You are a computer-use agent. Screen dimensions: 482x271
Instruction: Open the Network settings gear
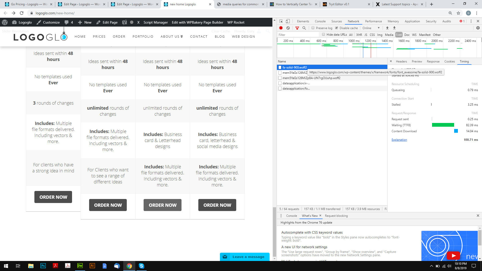click(478, 28)
